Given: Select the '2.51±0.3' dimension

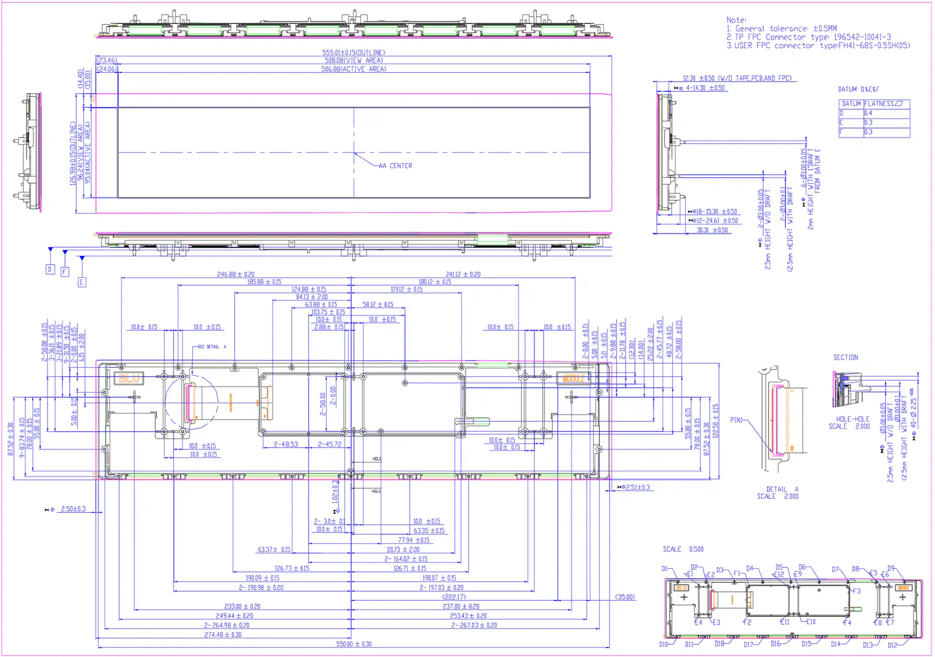Looking at the screenshot, I should coord(638,487).
